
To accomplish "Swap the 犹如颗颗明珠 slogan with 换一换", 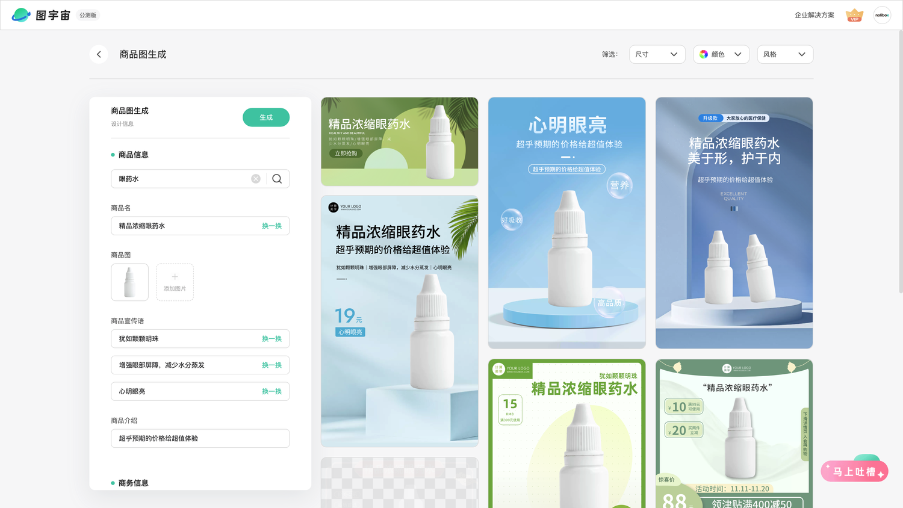I will [272, 339].
